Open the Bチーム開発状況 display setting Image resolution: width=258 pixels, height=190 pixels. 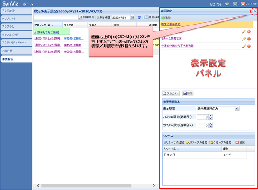[x=172, y=38]
